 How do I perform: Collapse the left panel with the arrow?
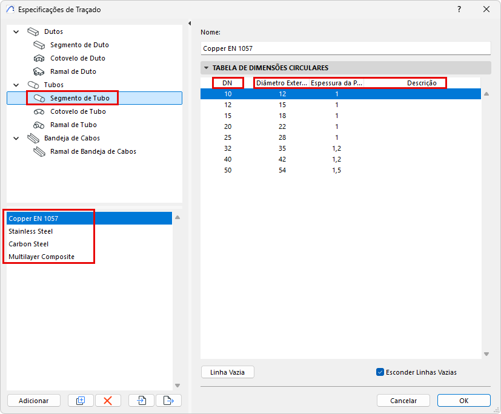(190, 23)
